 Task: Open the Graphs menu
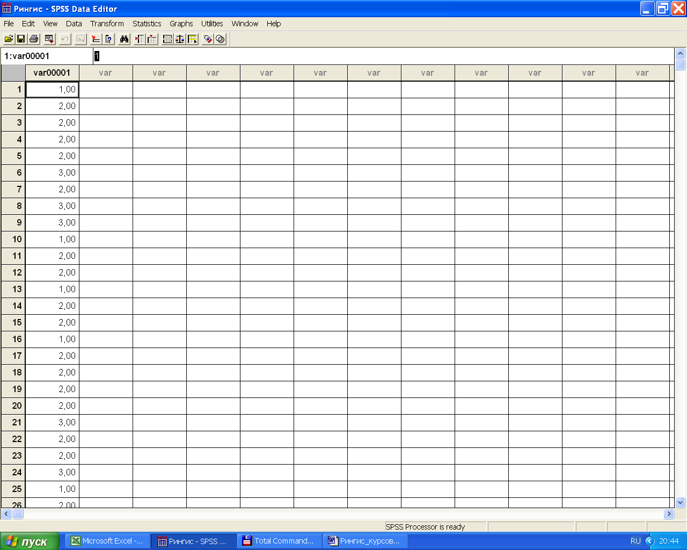coord(181,24)
